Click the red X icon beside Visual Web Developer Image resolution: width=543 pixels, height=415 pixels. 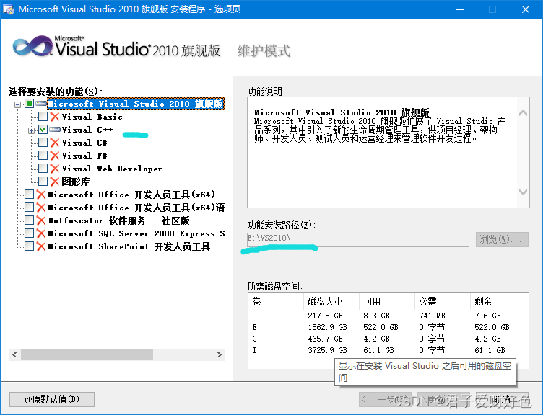tap(54, 169)
